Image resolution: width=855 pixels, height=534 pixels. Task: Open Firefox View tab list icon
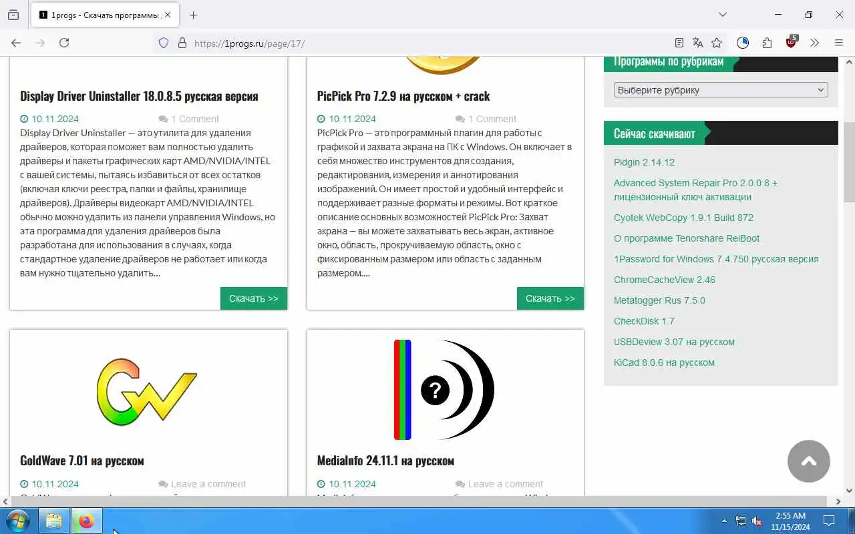coord(13,15)
